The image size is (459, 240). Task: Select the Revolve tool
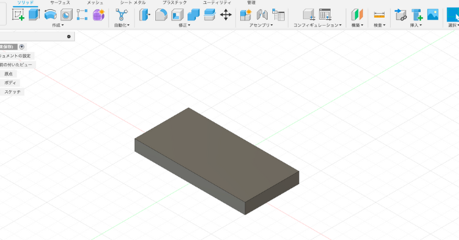pos(51,14)
